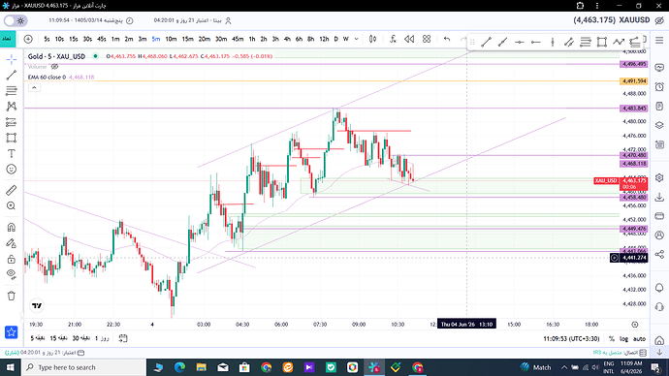Switch to the 15m timeframe
The width and height of the screenshot is (669, 376).
click(188, 39)
